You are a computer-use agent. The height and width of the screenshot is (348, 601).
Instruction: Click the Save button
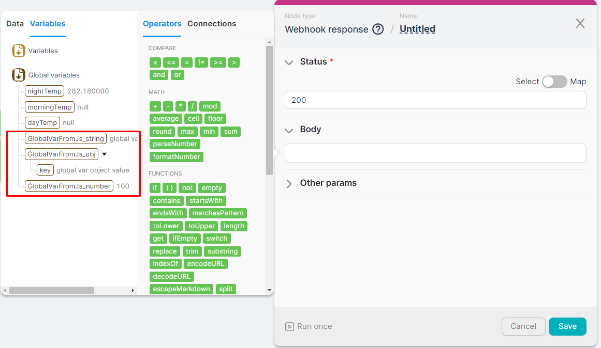[x=567, y=326]
